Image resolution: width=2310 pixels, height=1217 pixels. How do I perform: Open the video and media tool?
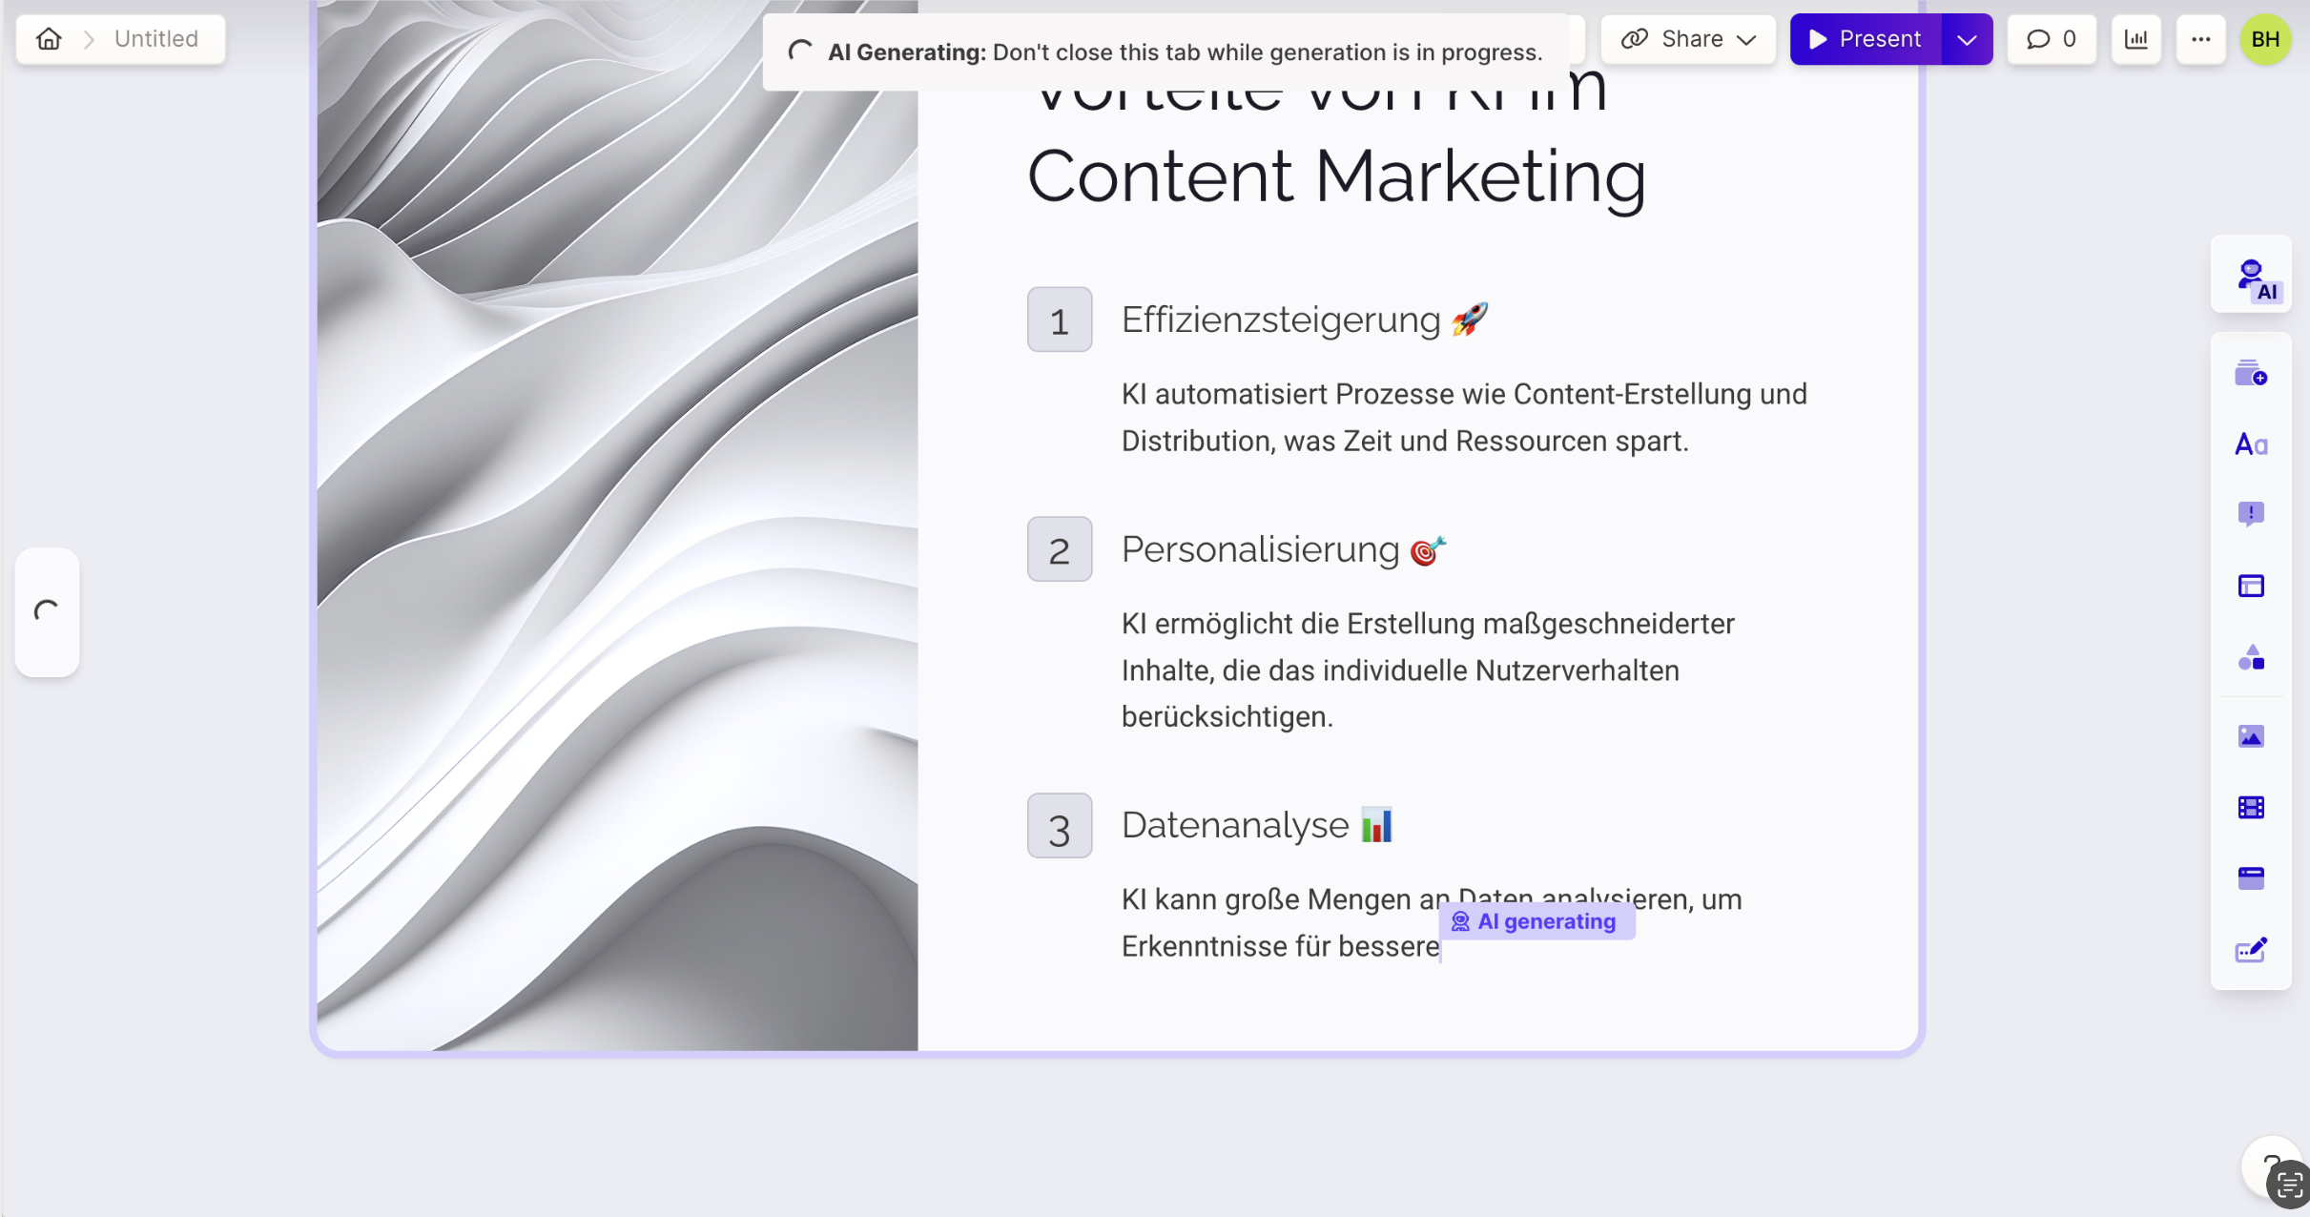click(x=2251, y=808)
